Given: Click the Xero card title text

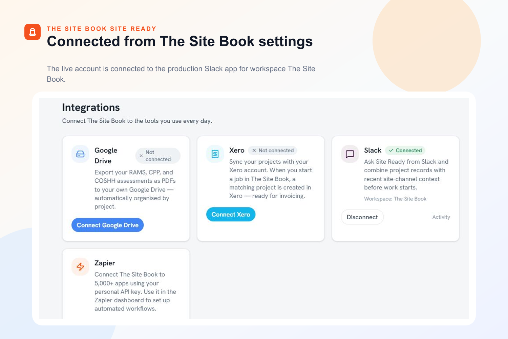Looking at the screenshot, I should pyautogui.click(x=237, y=150).
